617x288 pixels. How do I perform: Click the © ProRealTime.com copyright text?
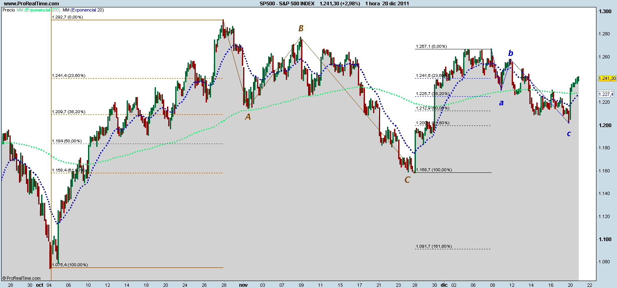[x=21, y=278]
